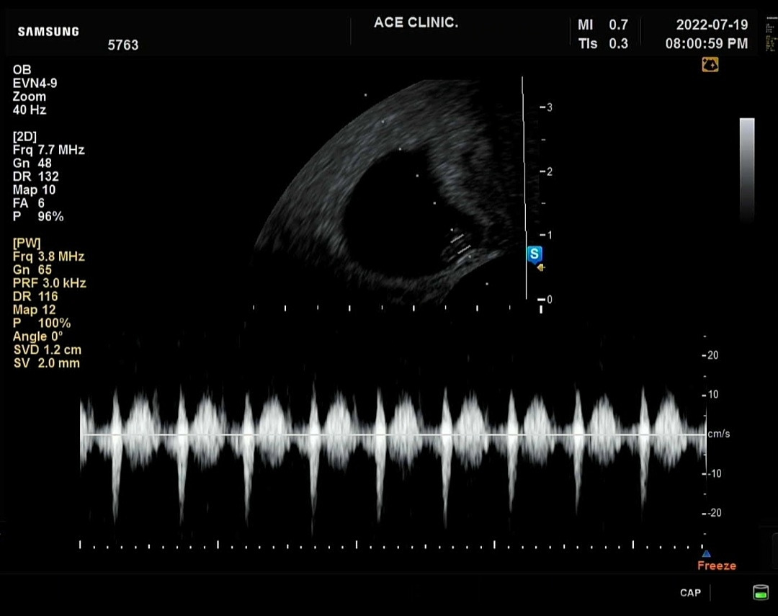Click the Zoom label
Screen dimensions: 778x616
coord(30,97)
